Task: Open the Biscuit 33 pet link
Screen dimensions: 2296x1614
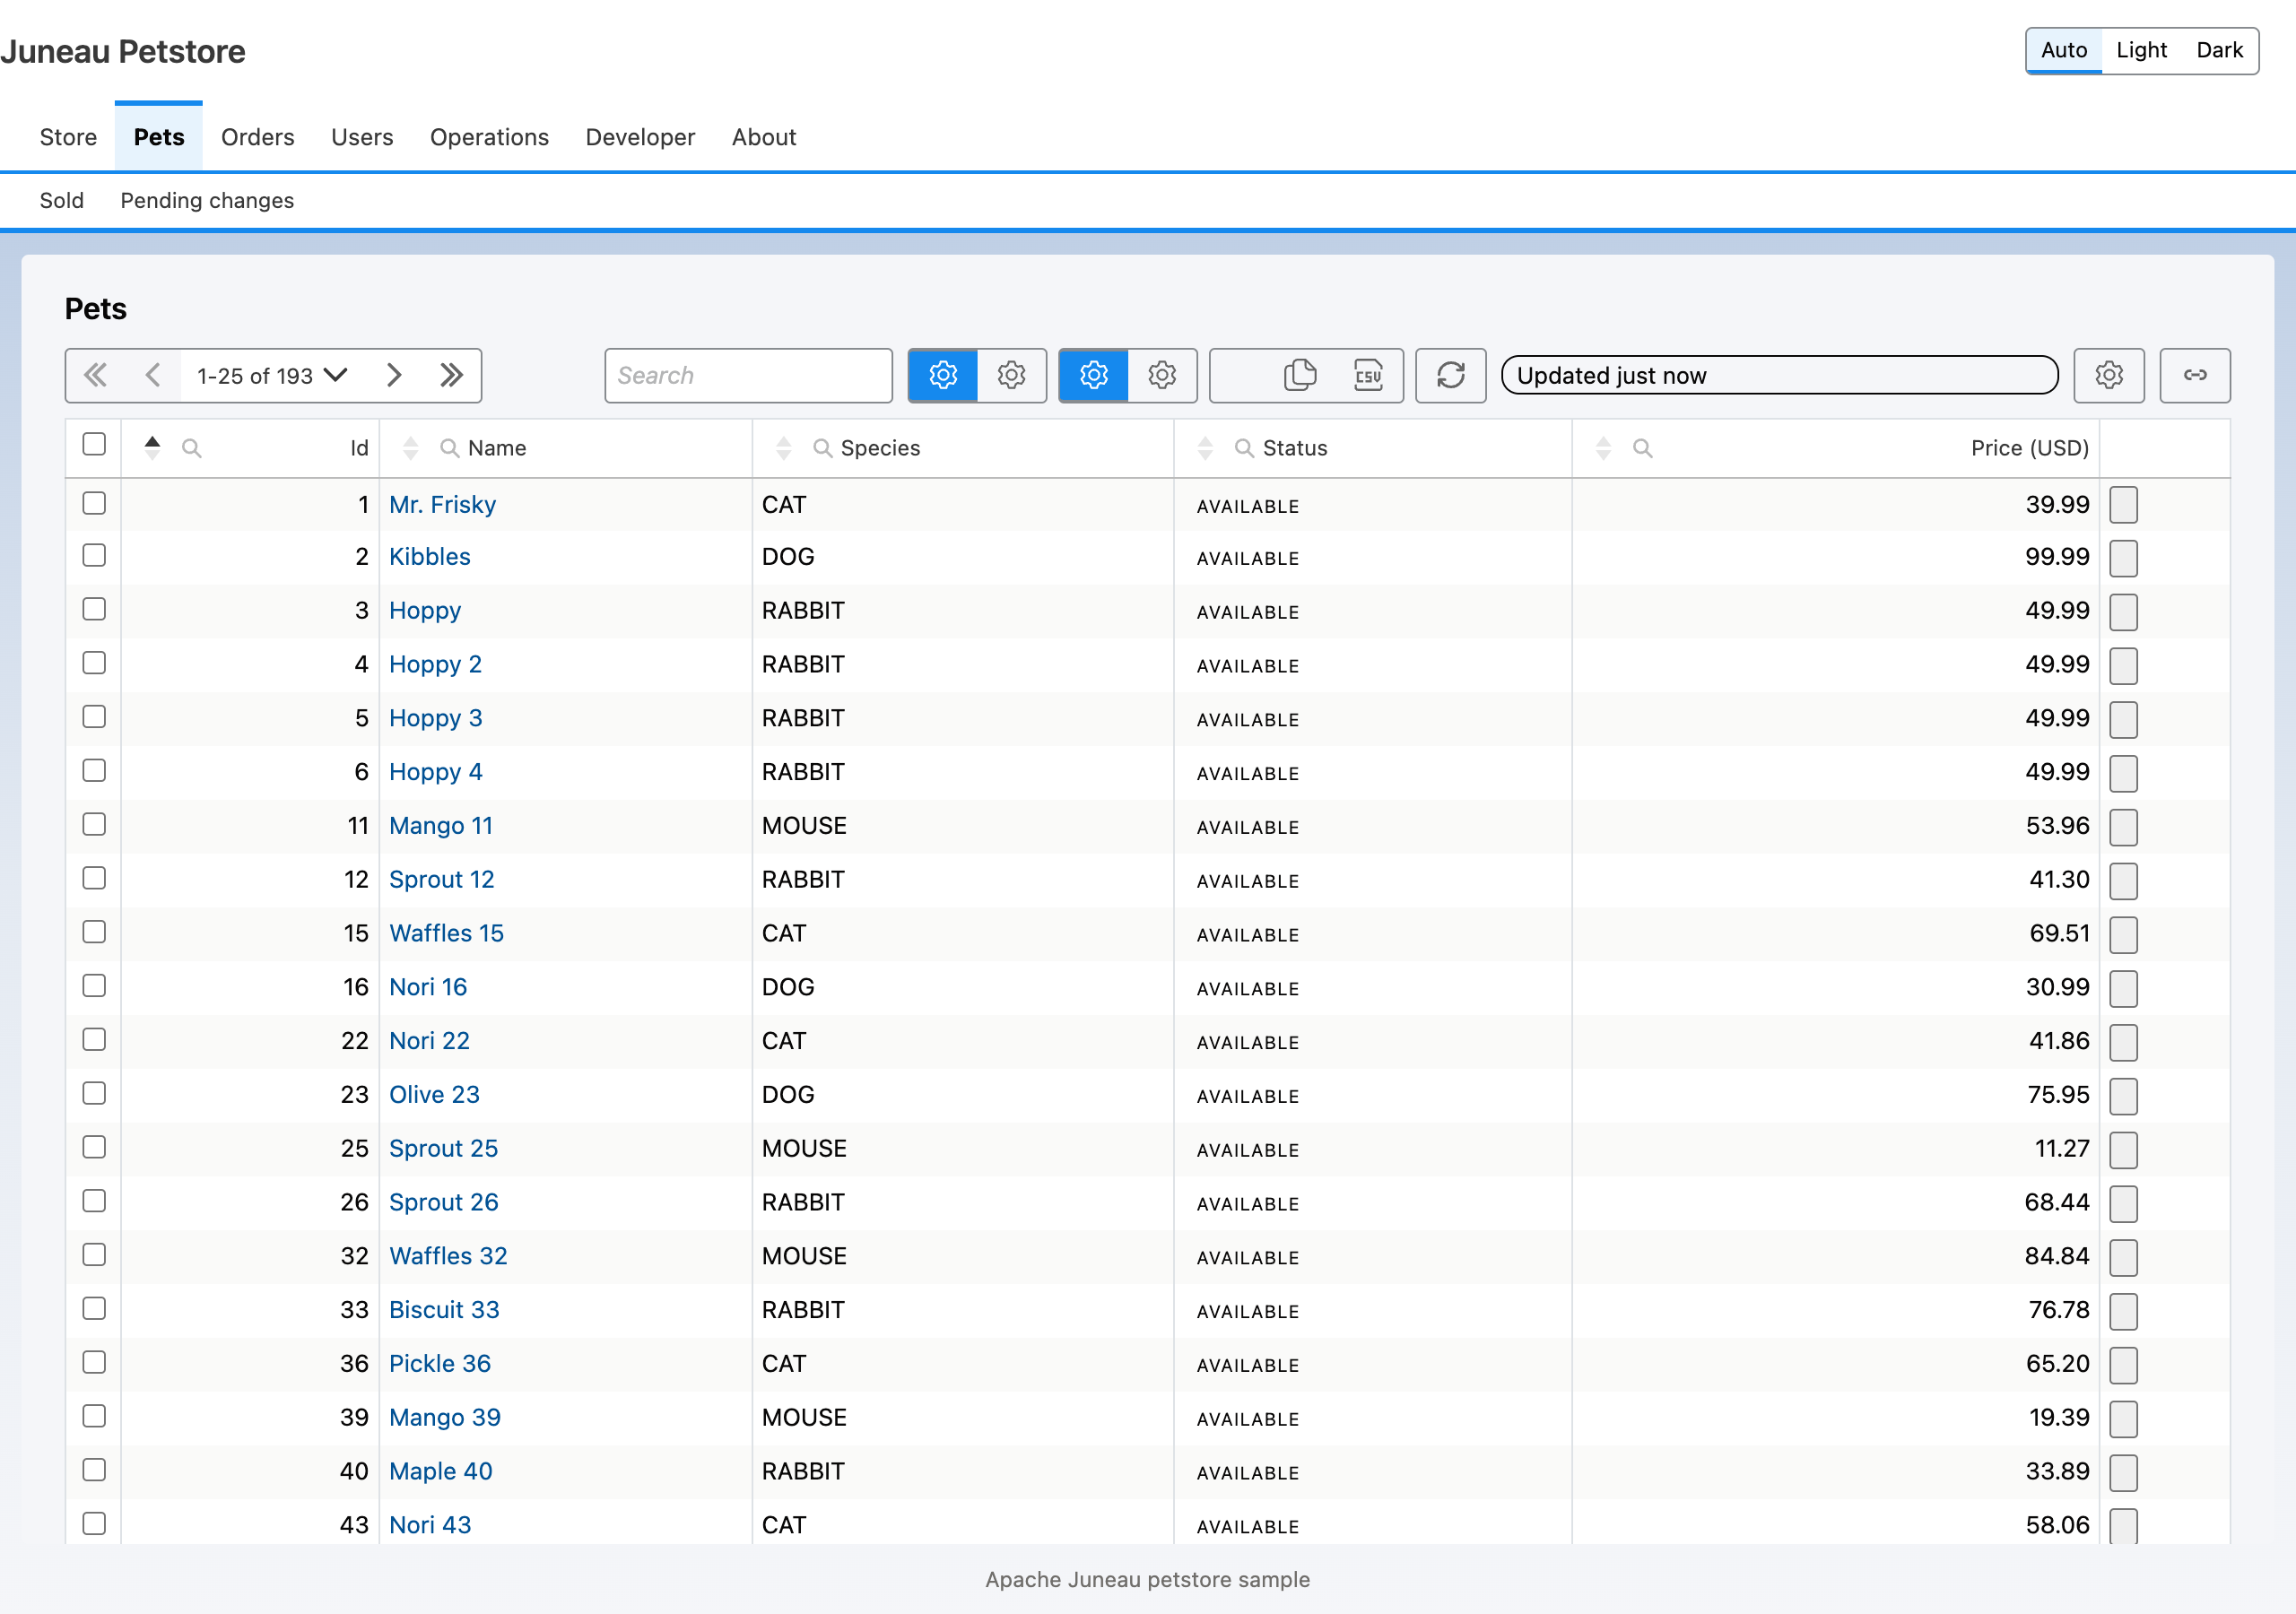Action: [444, 1310]
